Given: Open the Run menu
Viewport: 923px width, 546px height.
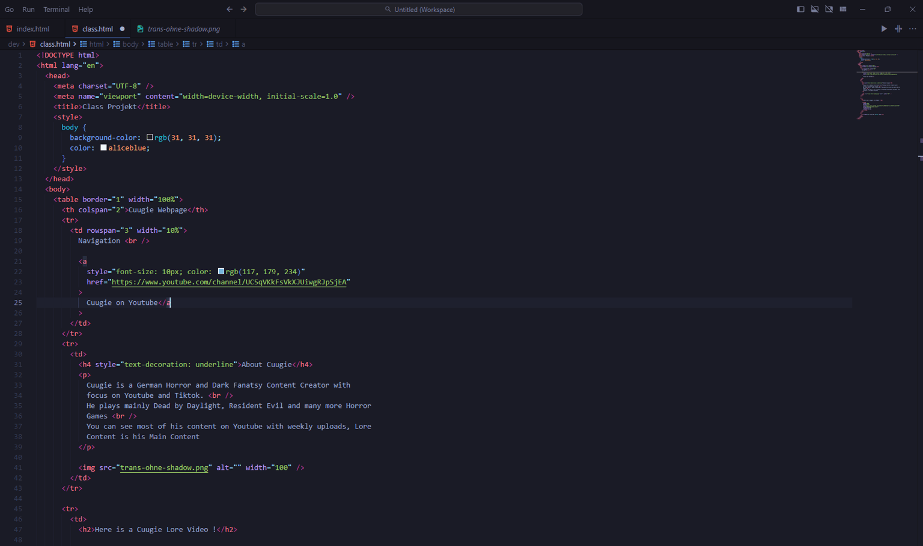Looking at the screenshot, I should click(x=28, y=10).
